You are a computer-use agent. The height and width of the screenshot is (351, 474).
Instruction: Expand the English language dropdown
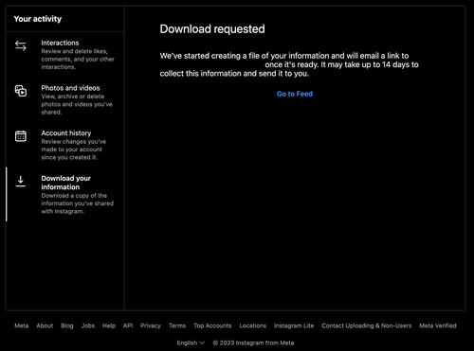[x=191, y=342]
